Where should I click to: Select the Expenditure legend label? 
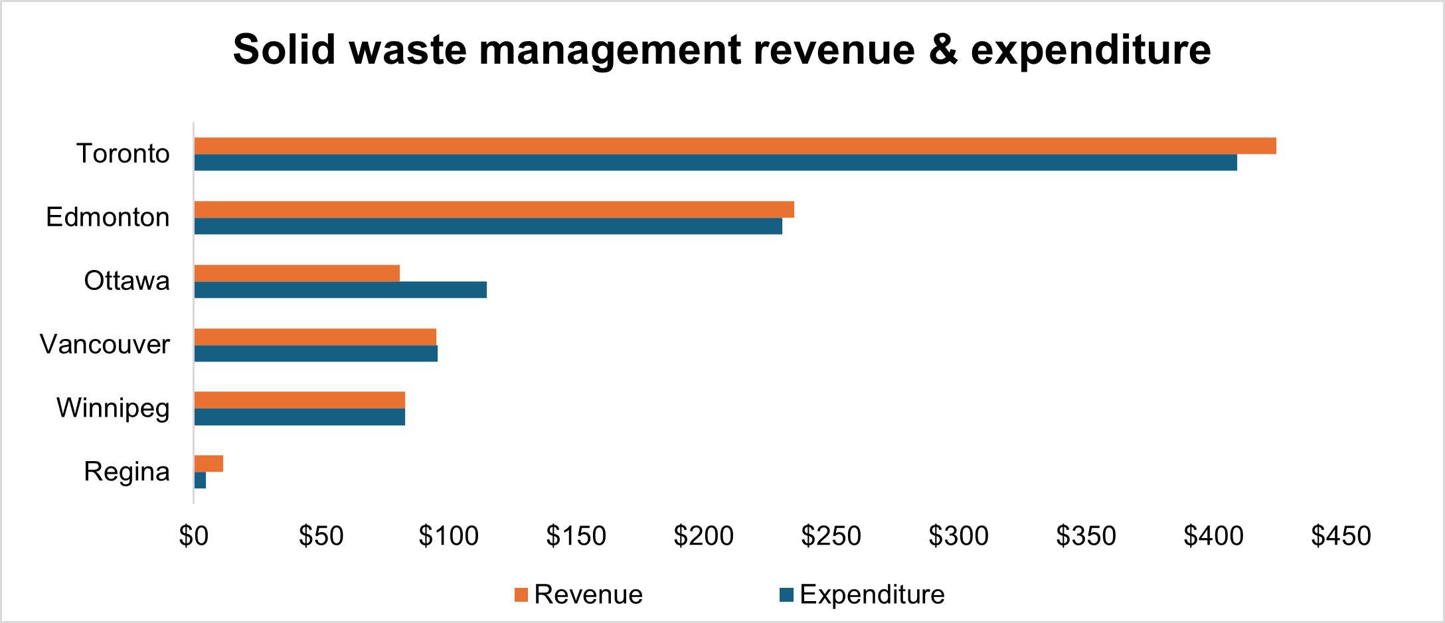pyautogui.click(x=872, y=595)
